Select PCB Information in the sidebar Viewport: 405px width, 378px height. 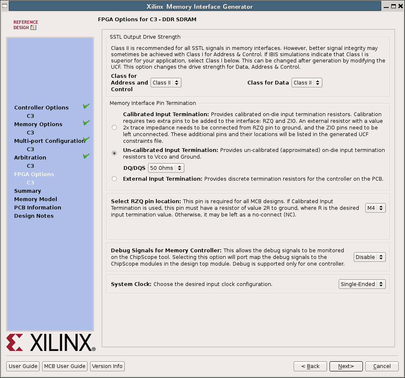click(x=38, y=208)
